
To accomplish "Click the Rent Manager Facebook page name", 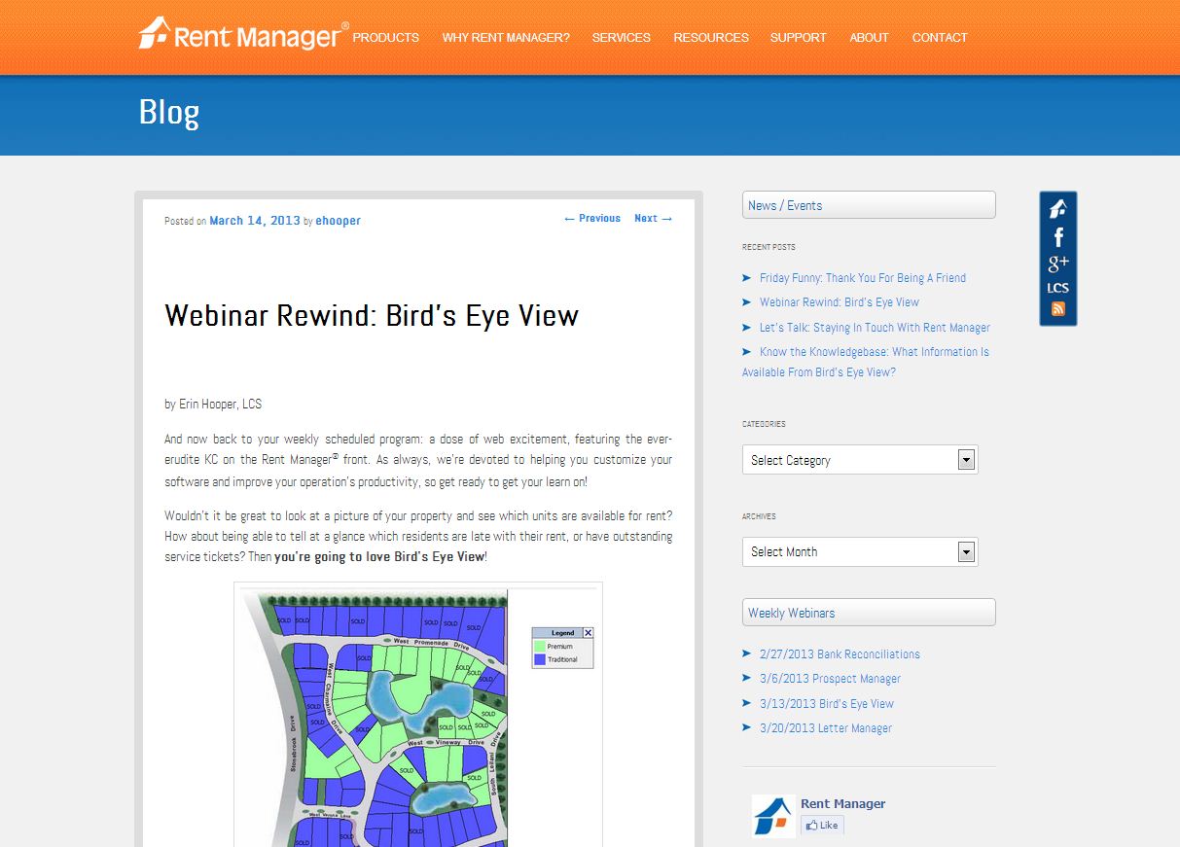I will coord(842,804).
